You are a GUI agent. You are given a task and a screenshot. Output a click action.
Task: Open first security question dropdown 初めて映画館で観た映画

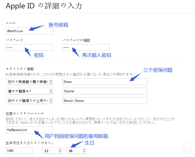29,82
